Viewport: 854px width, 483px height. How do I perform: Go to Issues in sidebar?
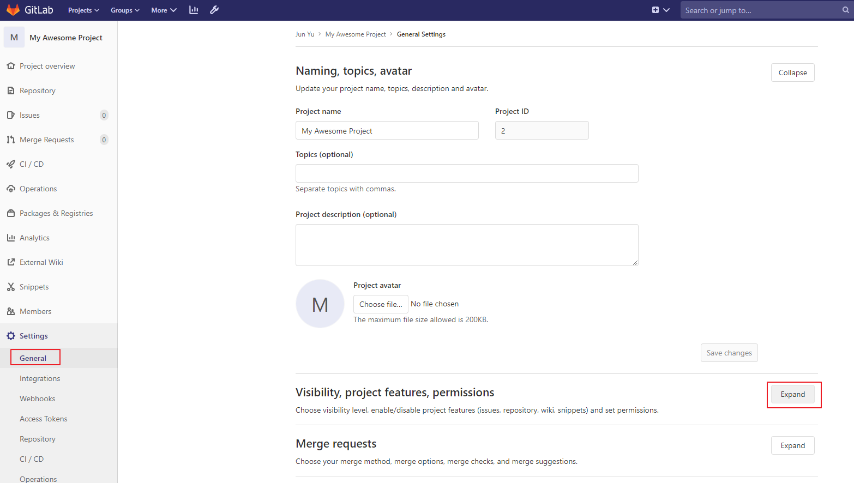[29, 115]
